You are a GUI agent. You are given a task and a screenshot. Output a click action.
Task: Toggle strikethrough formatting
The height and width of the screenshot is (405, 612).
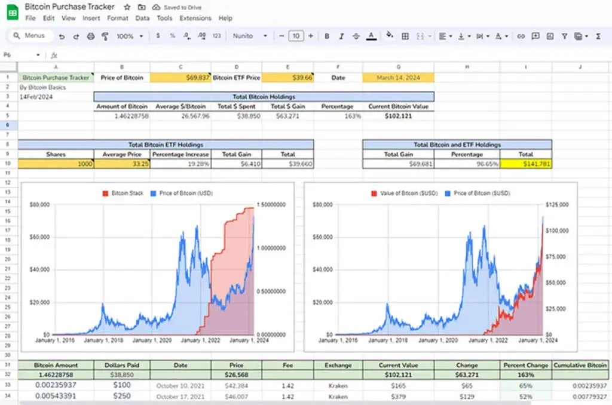(356, 36)
